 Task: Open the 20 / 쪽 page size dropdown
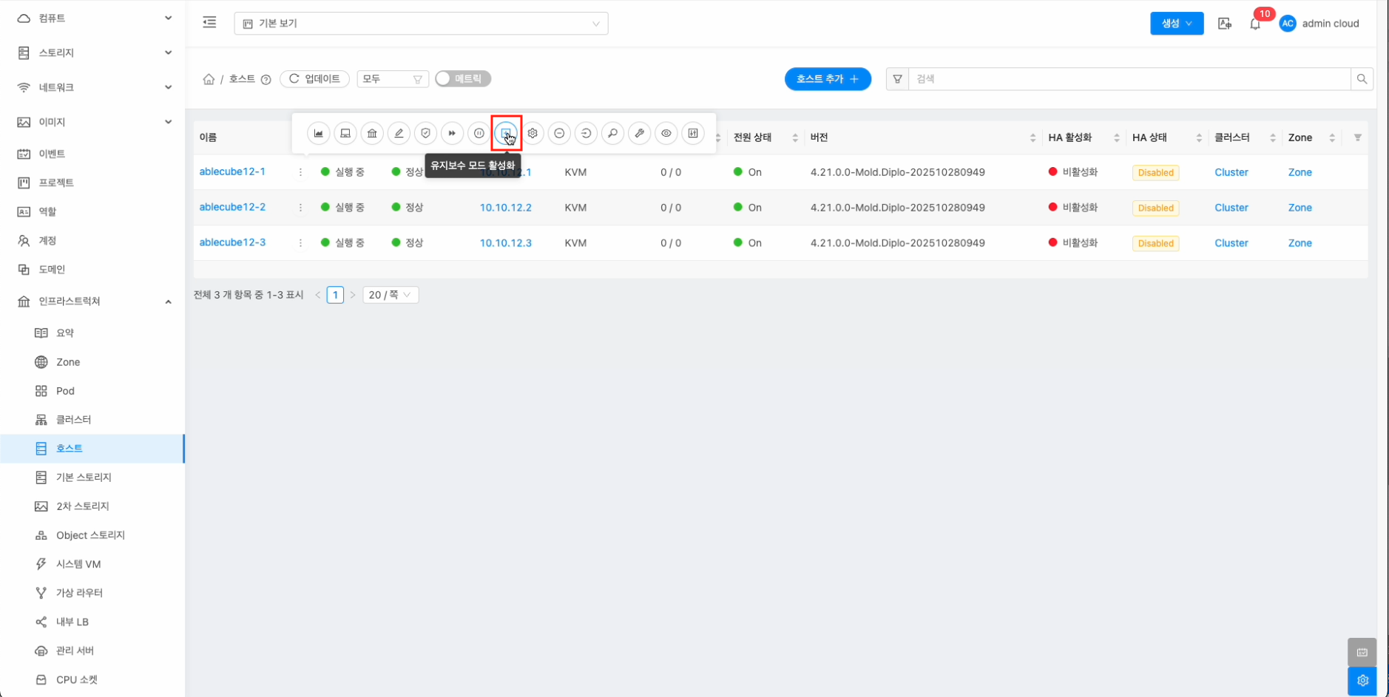(x=390, y=295)
